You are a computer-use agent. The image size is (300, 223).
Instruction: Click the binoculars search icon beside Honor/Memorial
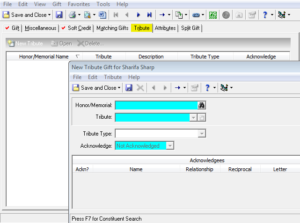(x=201, y=105)
